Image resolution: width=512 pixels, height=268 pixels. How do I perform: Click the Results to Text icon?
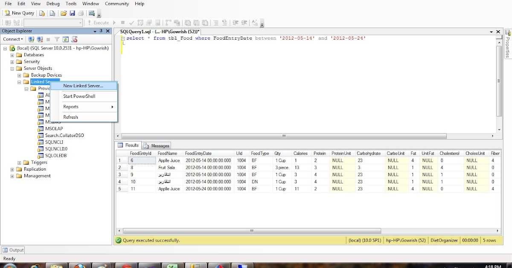(187, 23)
